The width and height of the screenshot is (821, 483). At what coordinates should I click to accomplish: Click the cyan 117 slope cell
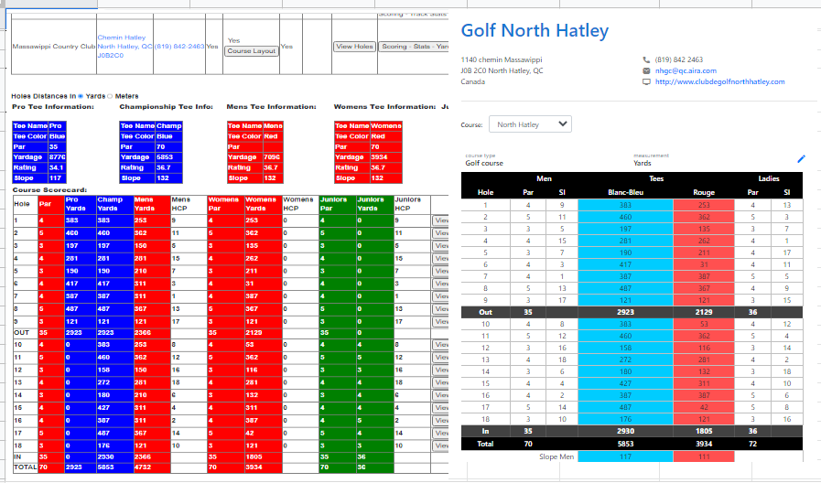click(625, 456)
